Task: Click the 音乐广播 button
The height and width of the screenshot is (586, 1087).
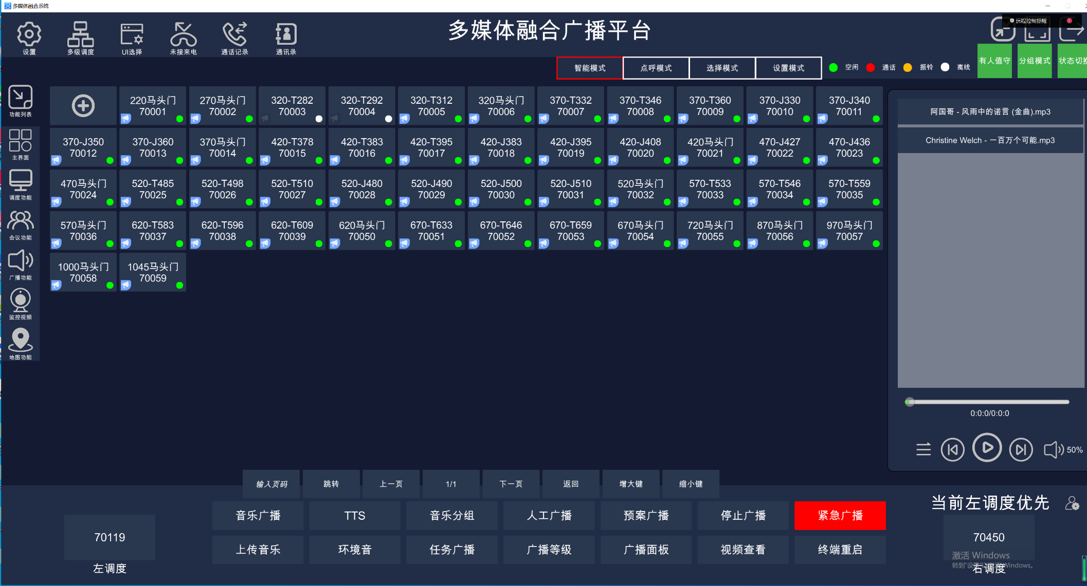Action: [258, 516]
